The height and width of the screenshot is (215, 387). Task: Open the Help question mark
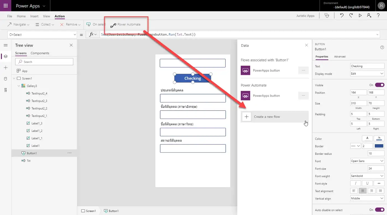click(378, 15)
